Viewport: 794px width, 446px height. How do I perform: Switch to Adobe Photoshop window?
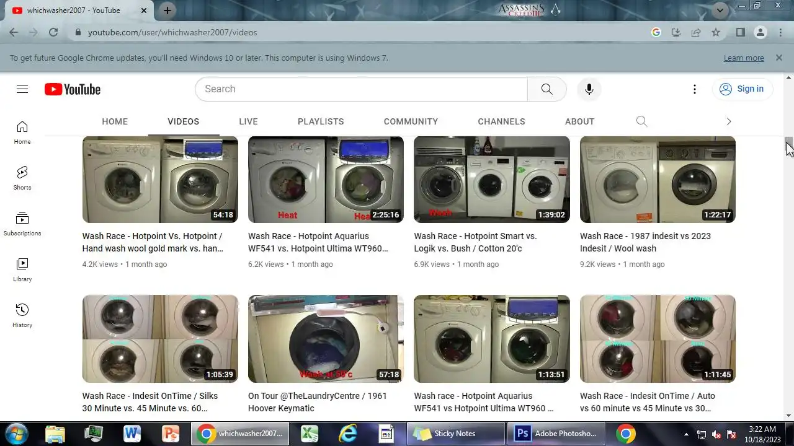click(x=556, y=434)
